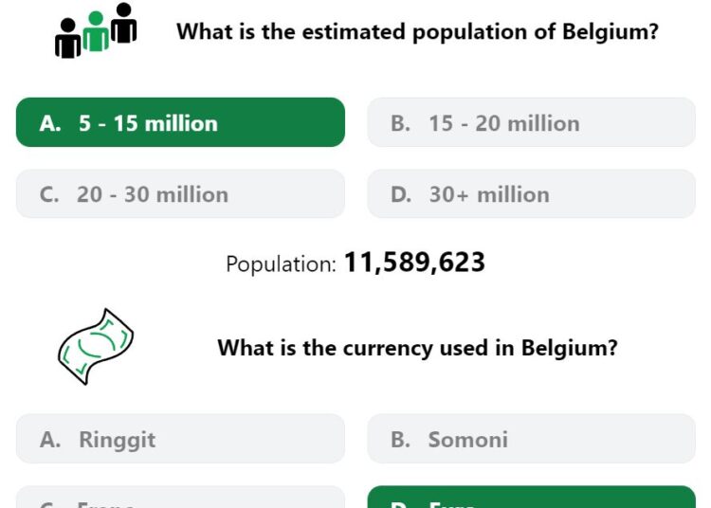This screenshot has width=711, height=508.
Task: Click the letter "D." beside 30+ million
Action: click(x=401, y=195)
